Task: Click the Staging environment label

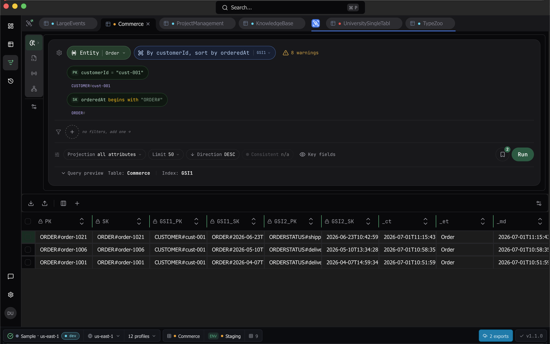Action: pos(233,336)
